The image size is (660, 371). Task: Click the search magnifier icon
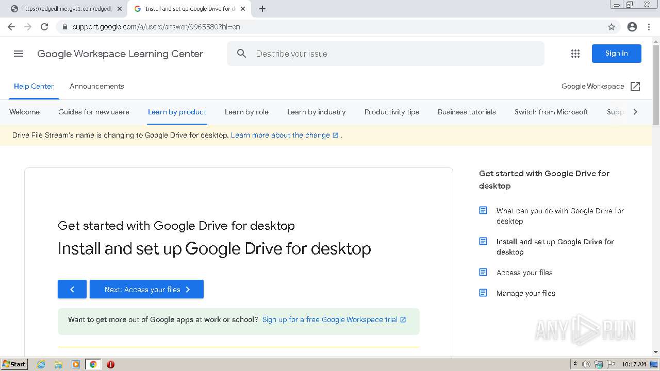(241, 54)
